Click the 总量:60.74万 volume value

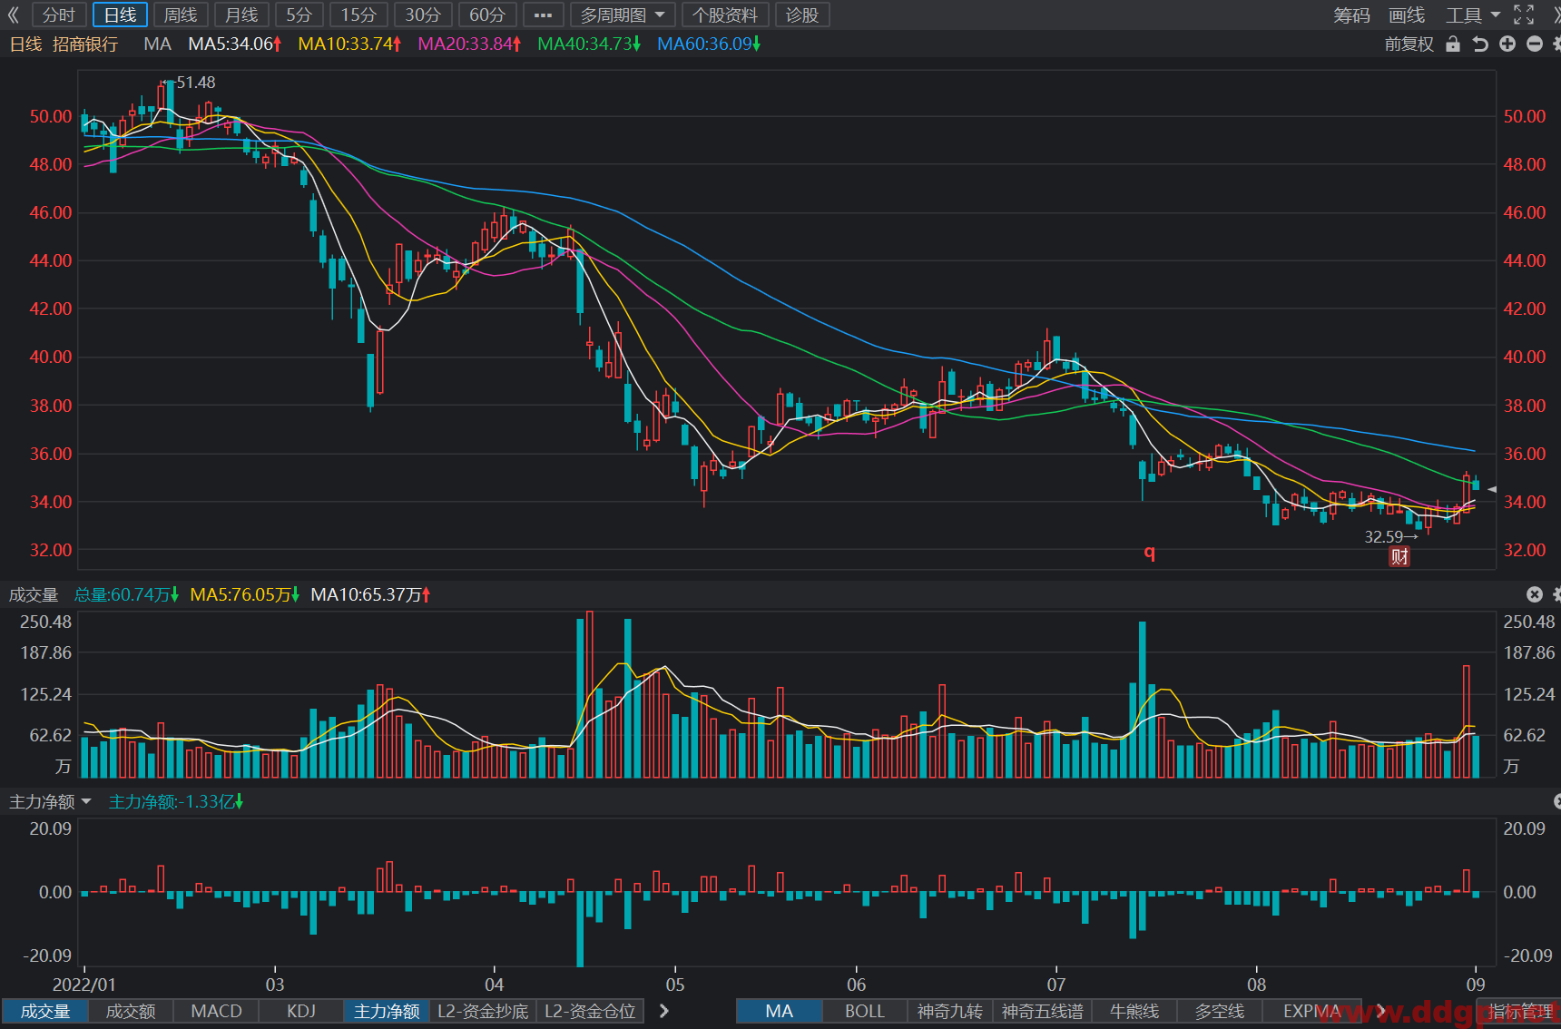coord(126,594)
